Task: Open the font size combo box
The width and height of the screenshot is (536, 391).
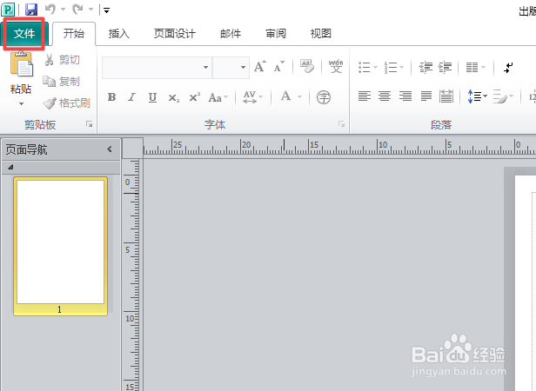Action: [231, 67]
